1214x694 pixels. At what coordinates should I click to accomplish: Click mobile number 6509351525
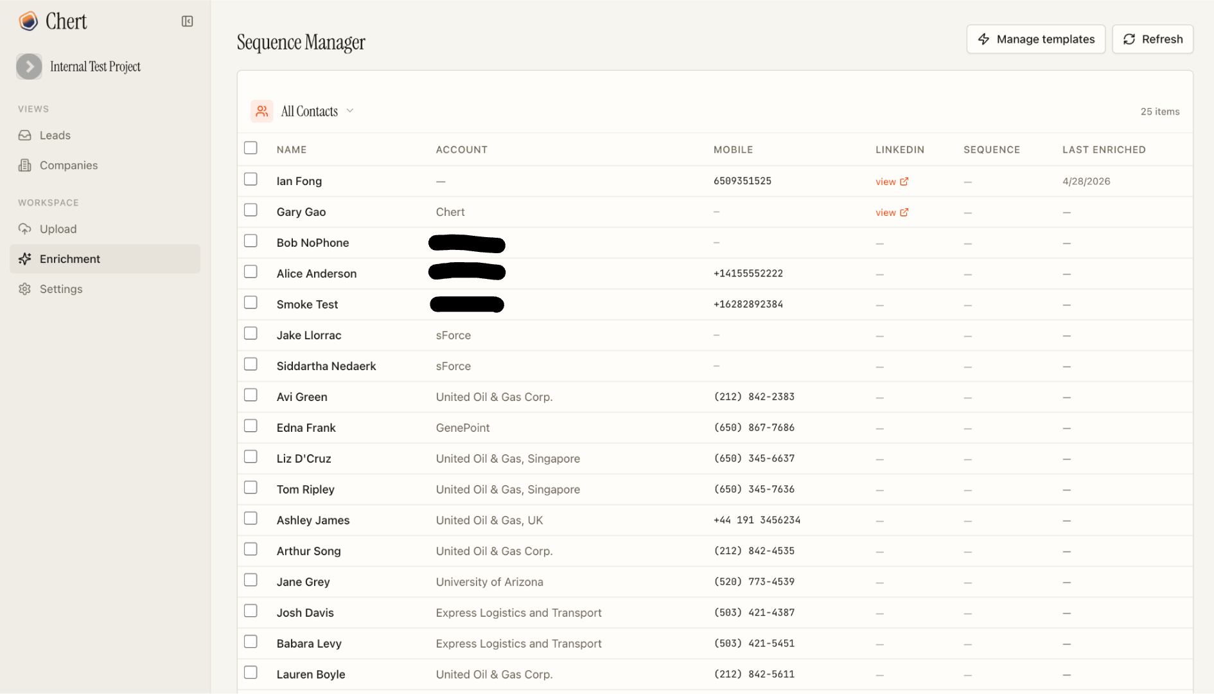tap(743, 181)
